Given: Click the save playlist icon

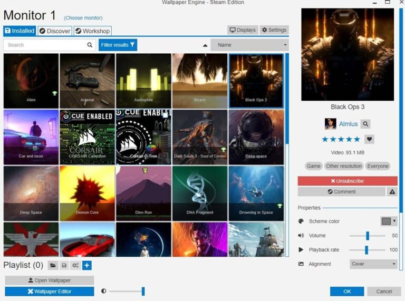Looking at the screenshot, I should tap(64, 266).
